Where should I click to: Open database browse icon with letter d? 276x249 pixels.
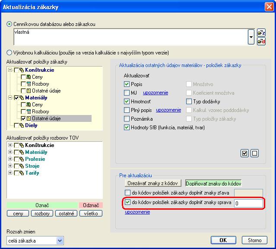click(261, 41)
